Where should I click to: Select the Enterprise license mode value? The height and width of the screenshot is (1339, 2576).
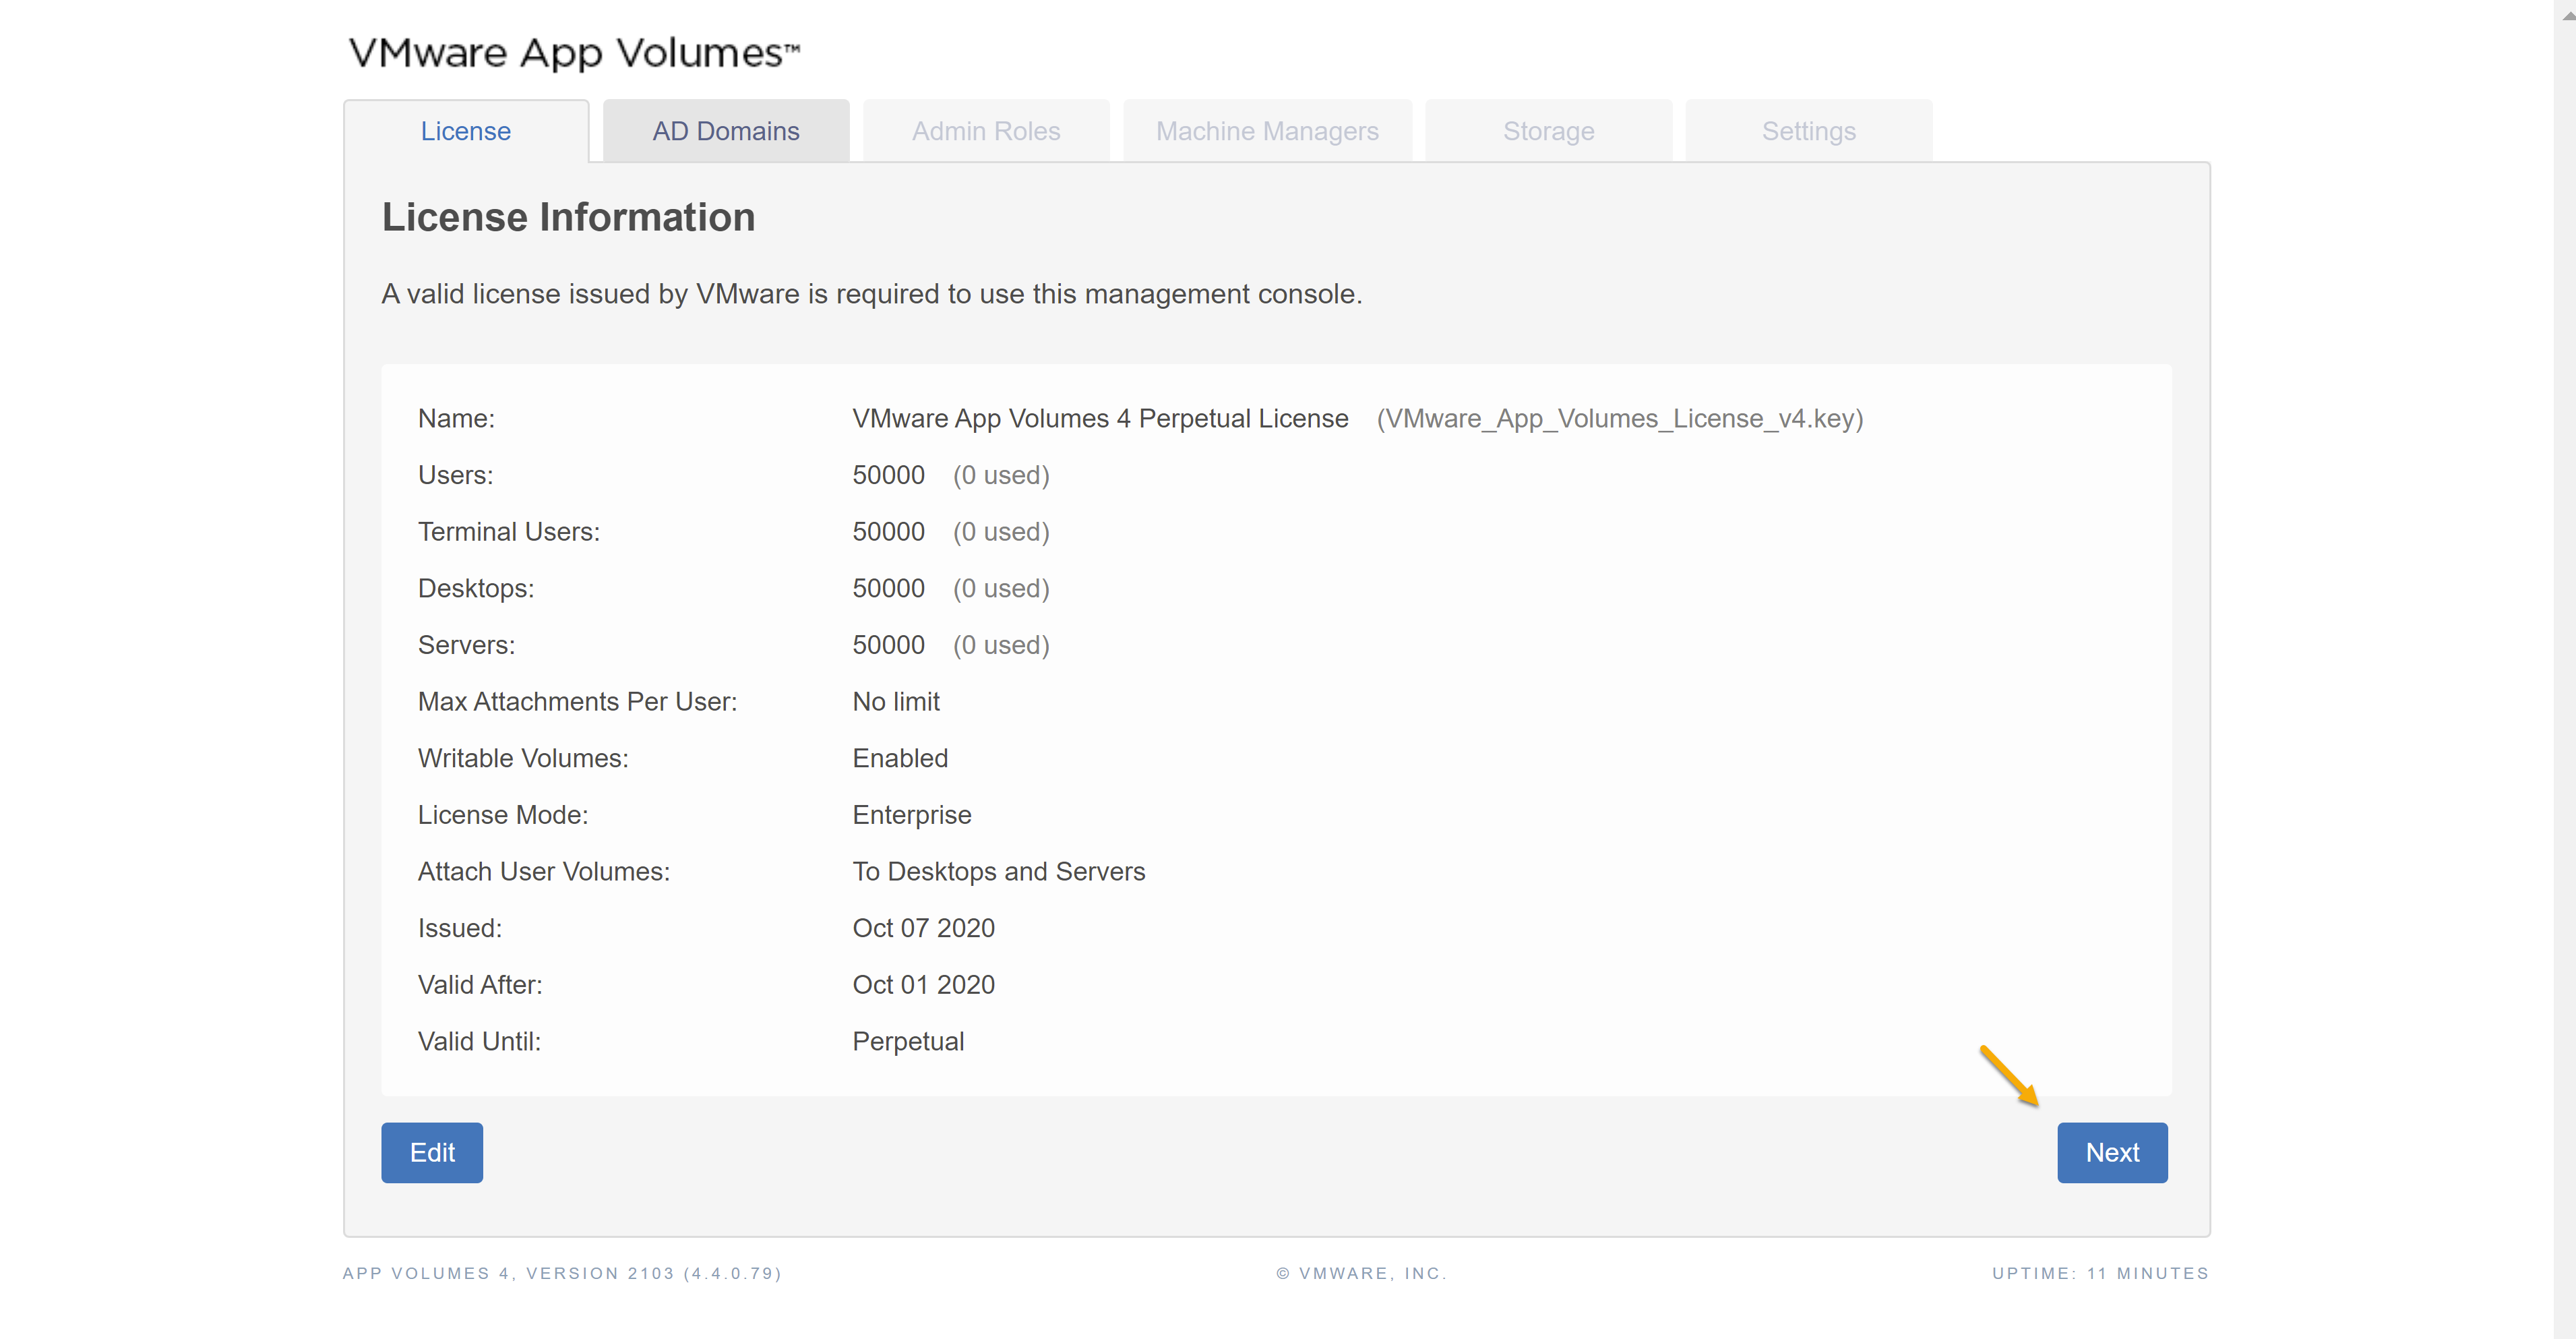pos(912,815)
